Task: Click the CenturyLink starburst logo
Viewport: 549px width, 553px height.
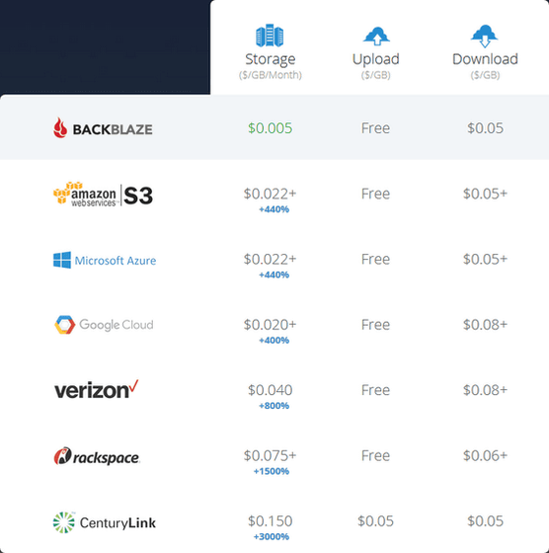Action: [64, 522]
